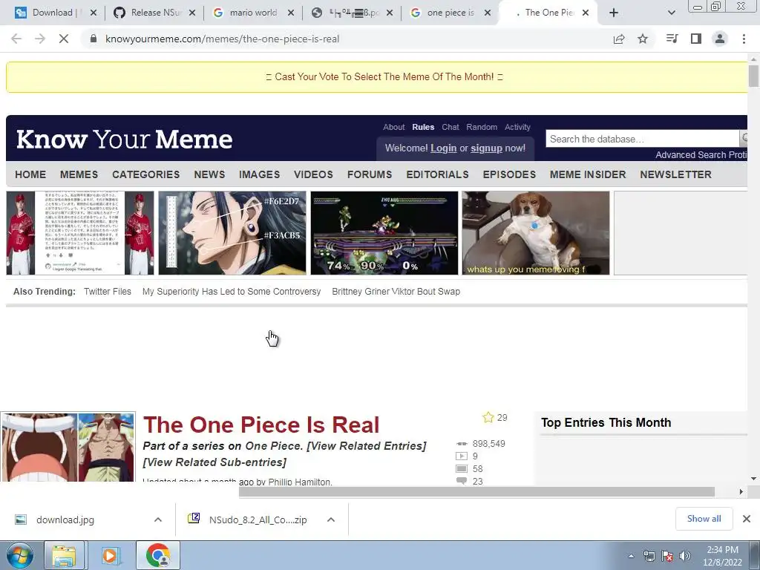
Task: Open the Chrome profile avatar
Action: pyautogui.click(x=720, y=39)
